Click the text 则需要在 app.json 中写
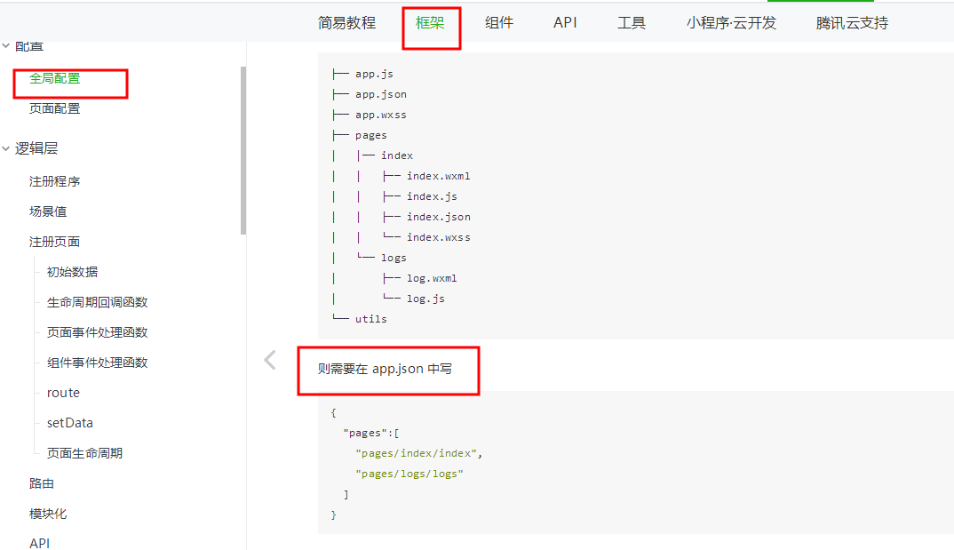 pos(385,369)
